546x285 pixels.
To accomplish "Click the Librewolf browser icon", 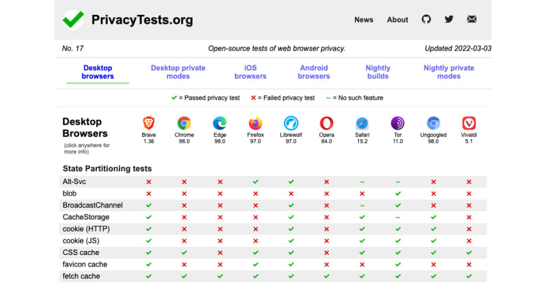I will (291, 123).
